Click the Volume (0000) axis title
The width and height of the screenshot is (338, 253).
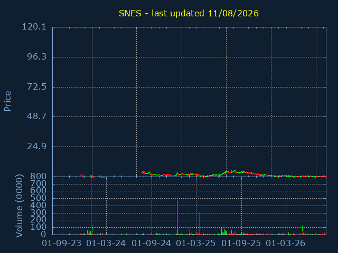pos(19,206)
